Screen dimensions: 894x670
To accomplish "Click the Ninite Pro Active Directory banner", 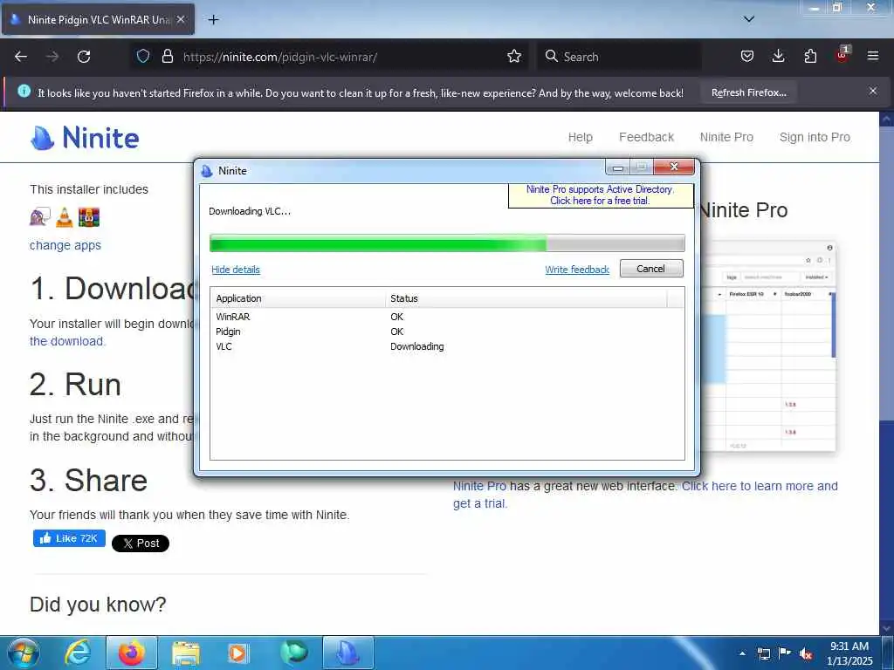I will coord(600,195).
